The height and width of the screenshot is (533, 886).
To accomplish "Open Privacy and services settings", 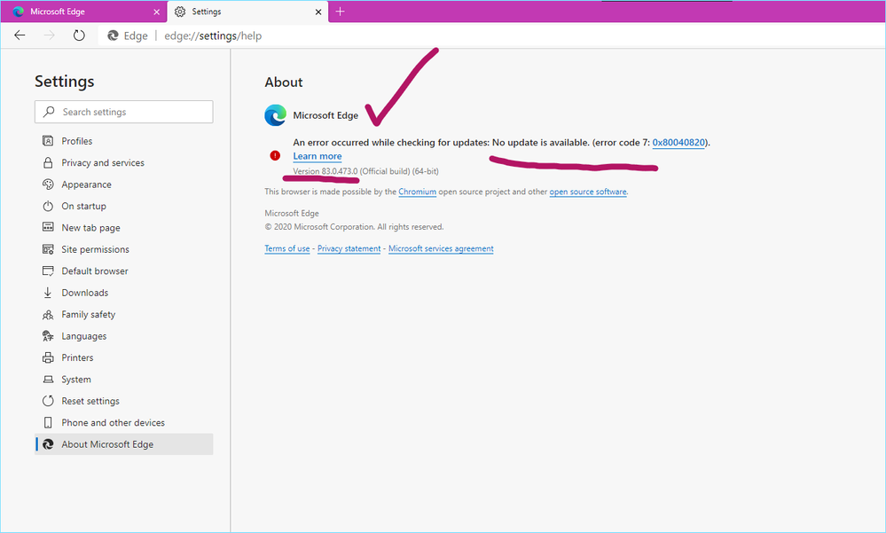I will click(x=124, y=163).
